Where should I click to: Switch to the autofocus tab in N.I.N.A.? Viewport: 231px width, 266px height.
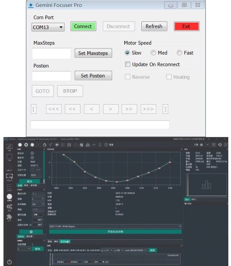tap(64, 242)
